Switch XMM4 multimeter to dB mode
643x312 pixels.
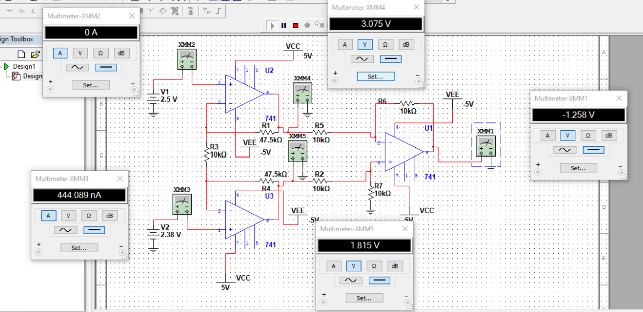click(406, 44)
